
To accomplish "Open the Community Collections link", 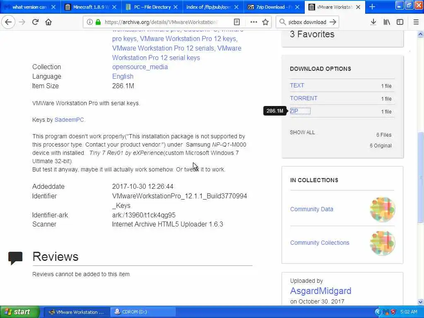I will [320, 243].
